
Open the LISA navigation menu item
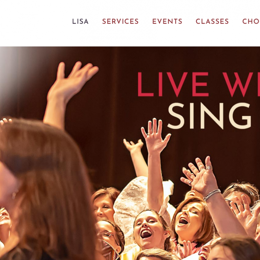point(80,21)
